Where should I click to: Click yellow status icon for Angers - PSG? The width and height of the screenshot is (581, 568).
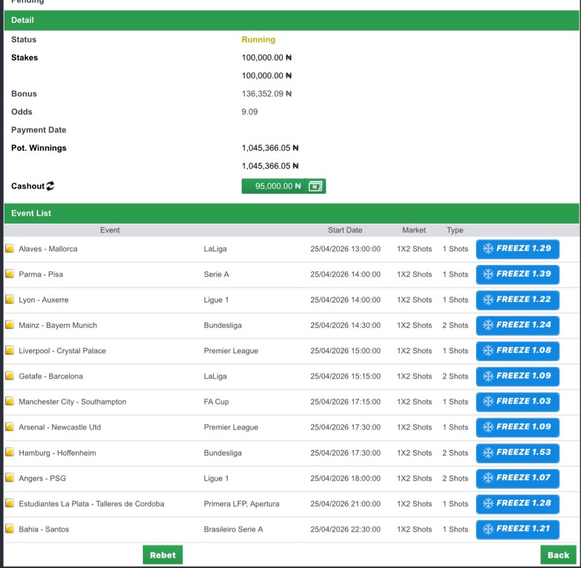[10, 478]
